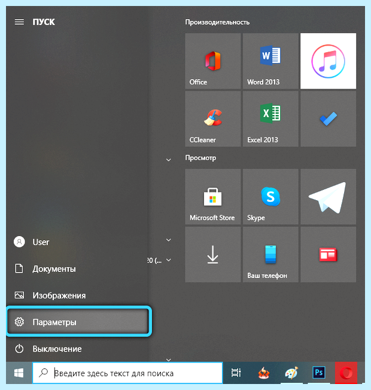Expand the chevron next to Просмотр group
371x390 pixels.
[169, 160]
